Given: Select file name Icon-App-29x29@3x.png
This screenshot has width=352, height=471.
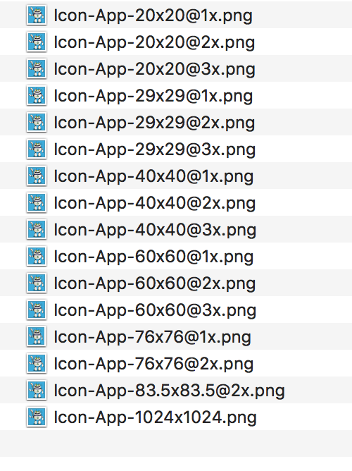Looking at the screenshot, I should (155, 149).
